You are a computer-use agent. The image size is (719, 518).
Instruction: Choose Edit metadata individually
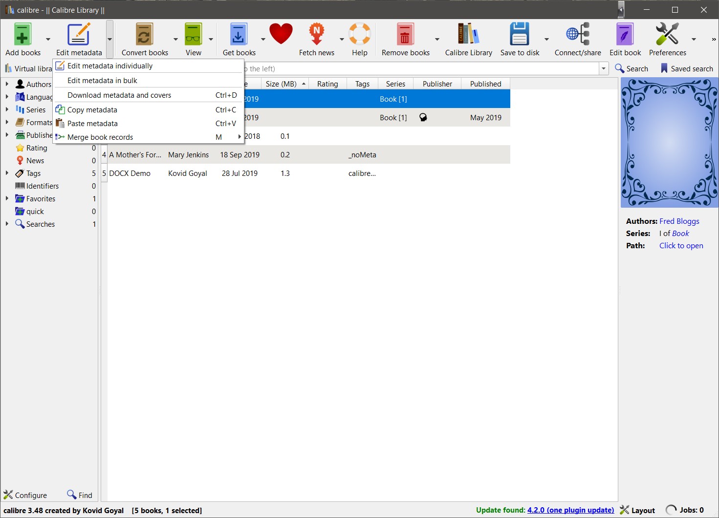[148, 66]
